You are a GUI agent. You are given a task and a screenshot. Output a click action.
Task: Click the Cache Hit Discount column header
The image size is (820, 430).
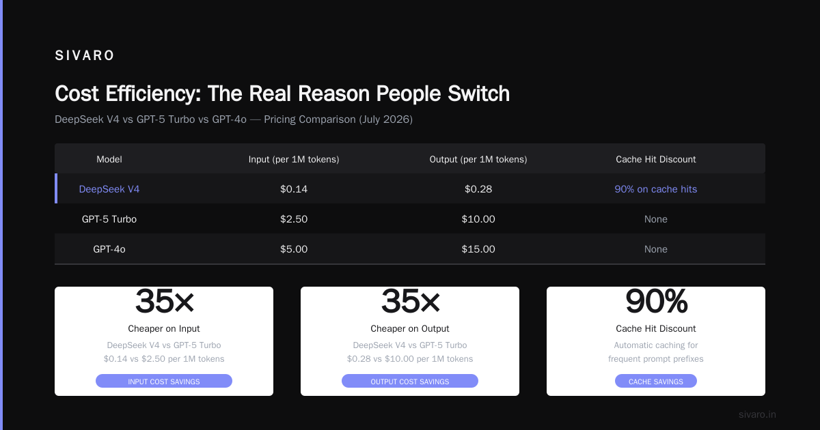tap(656, 159)
